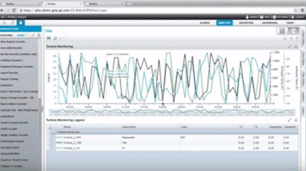Click the search magnifier icon in navigation bar
Screen dimensions: 306x171
click(14, 23)
